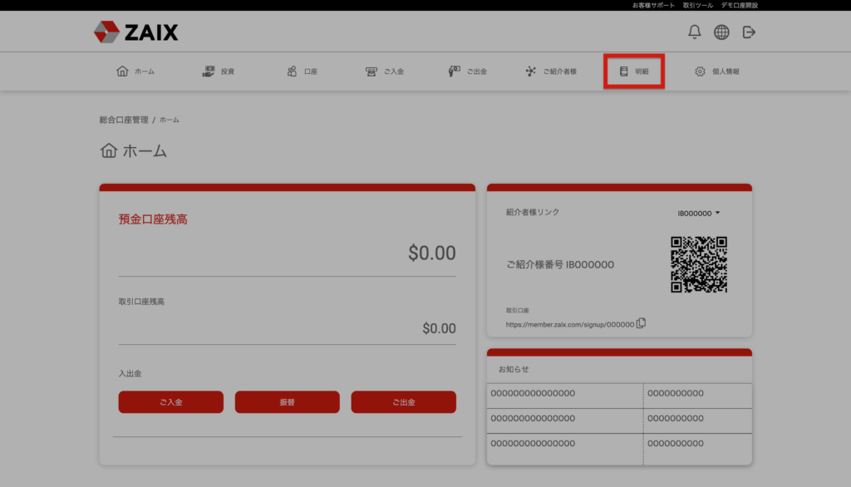This screenshot has width=851, height=487.
Task: Open the ご紹介者様 menu item
Action: (551, 71)
